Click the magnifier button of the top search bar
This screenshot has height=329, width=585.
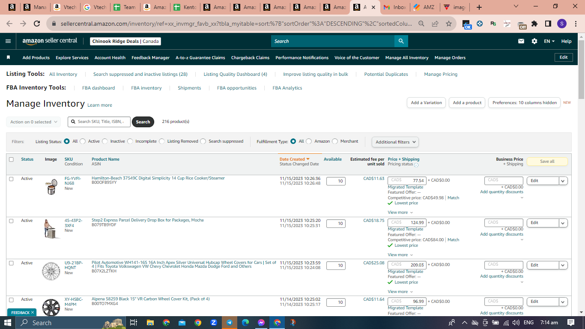pos(401,41)
